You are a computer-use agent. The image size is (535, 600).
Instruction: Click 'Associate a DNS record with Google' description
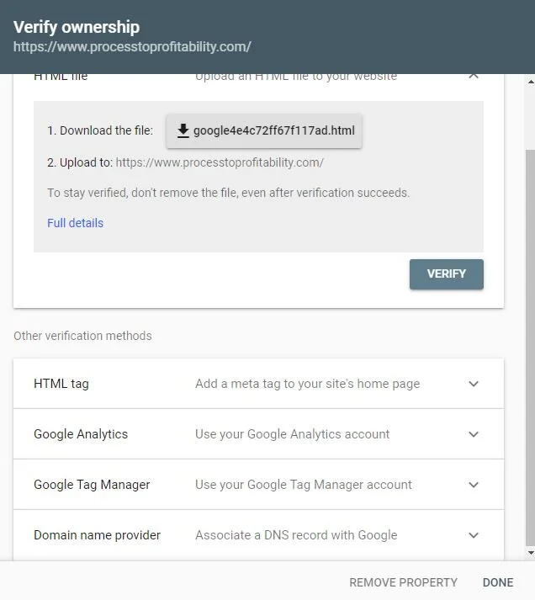[x=296, y=535]
